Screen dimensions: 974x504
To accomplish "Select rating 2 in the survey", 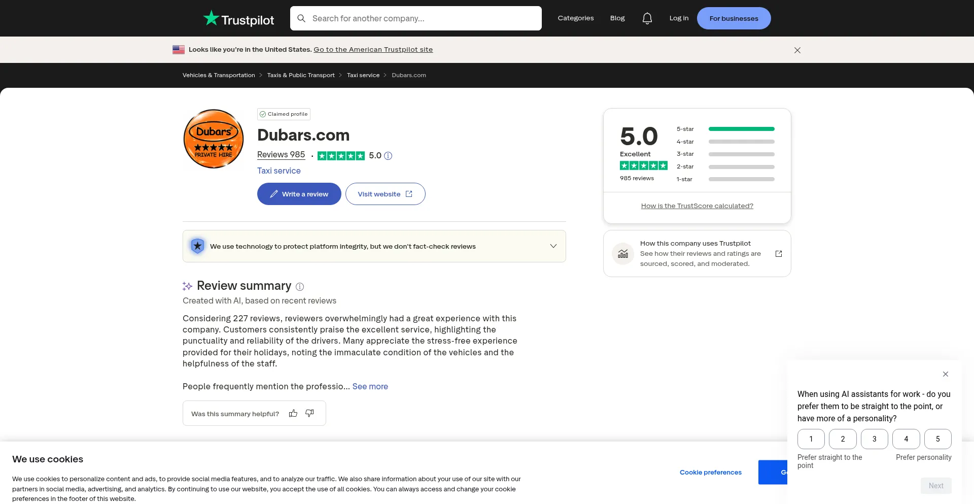I will tap(843, 439).
